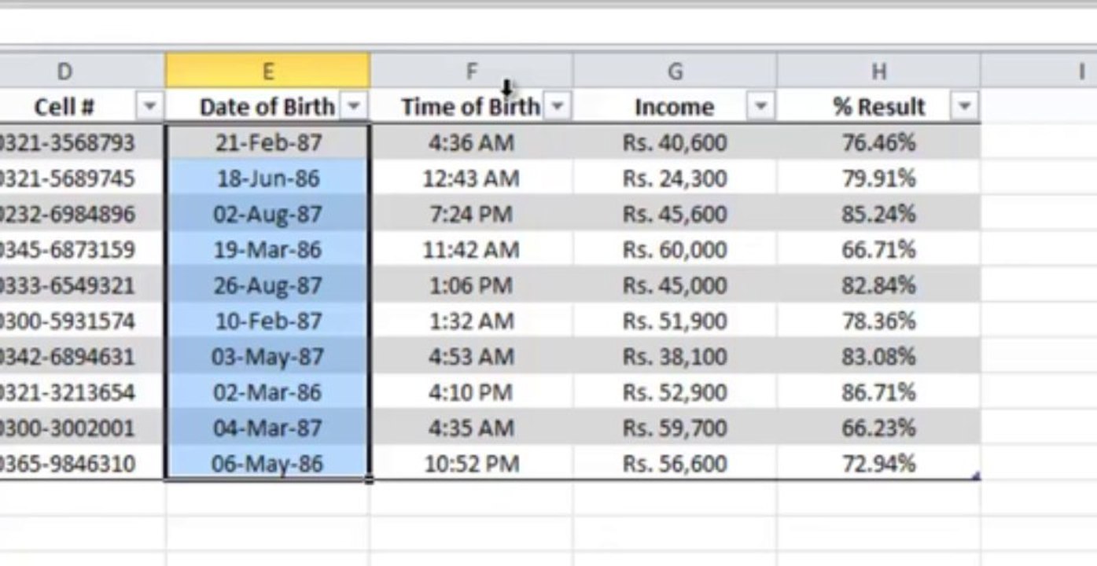Select cell with date 03-May-87

click(x=267, y=357)
